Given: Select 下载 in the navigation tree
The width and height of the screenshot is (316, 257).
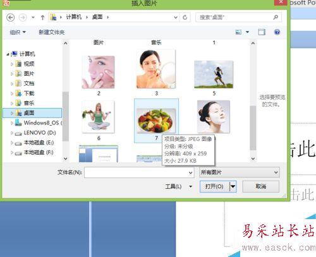Looking at the screenshot, I should tap(29, 93).
